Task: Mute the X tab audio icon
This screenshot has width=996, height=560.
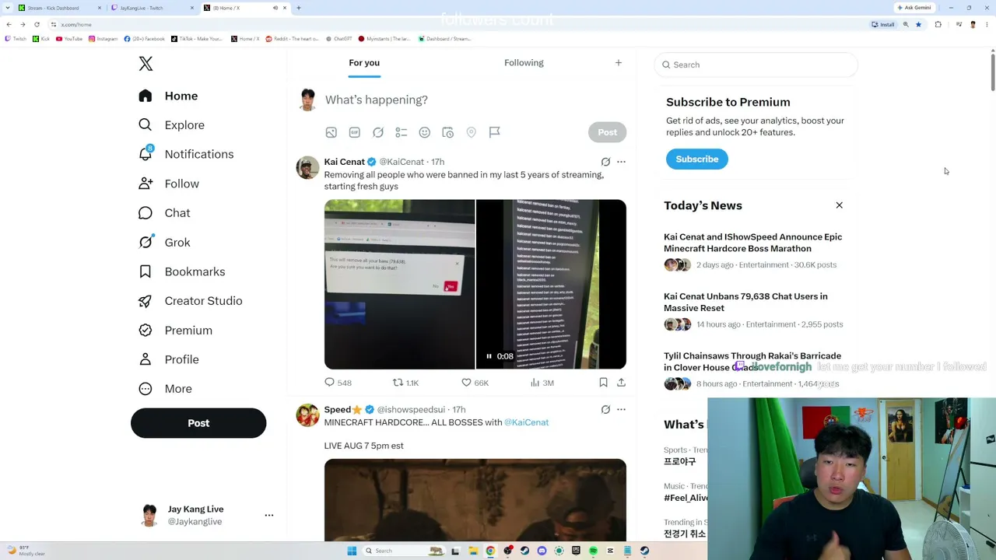Action: pyautogui.click(x=275, y=8)
